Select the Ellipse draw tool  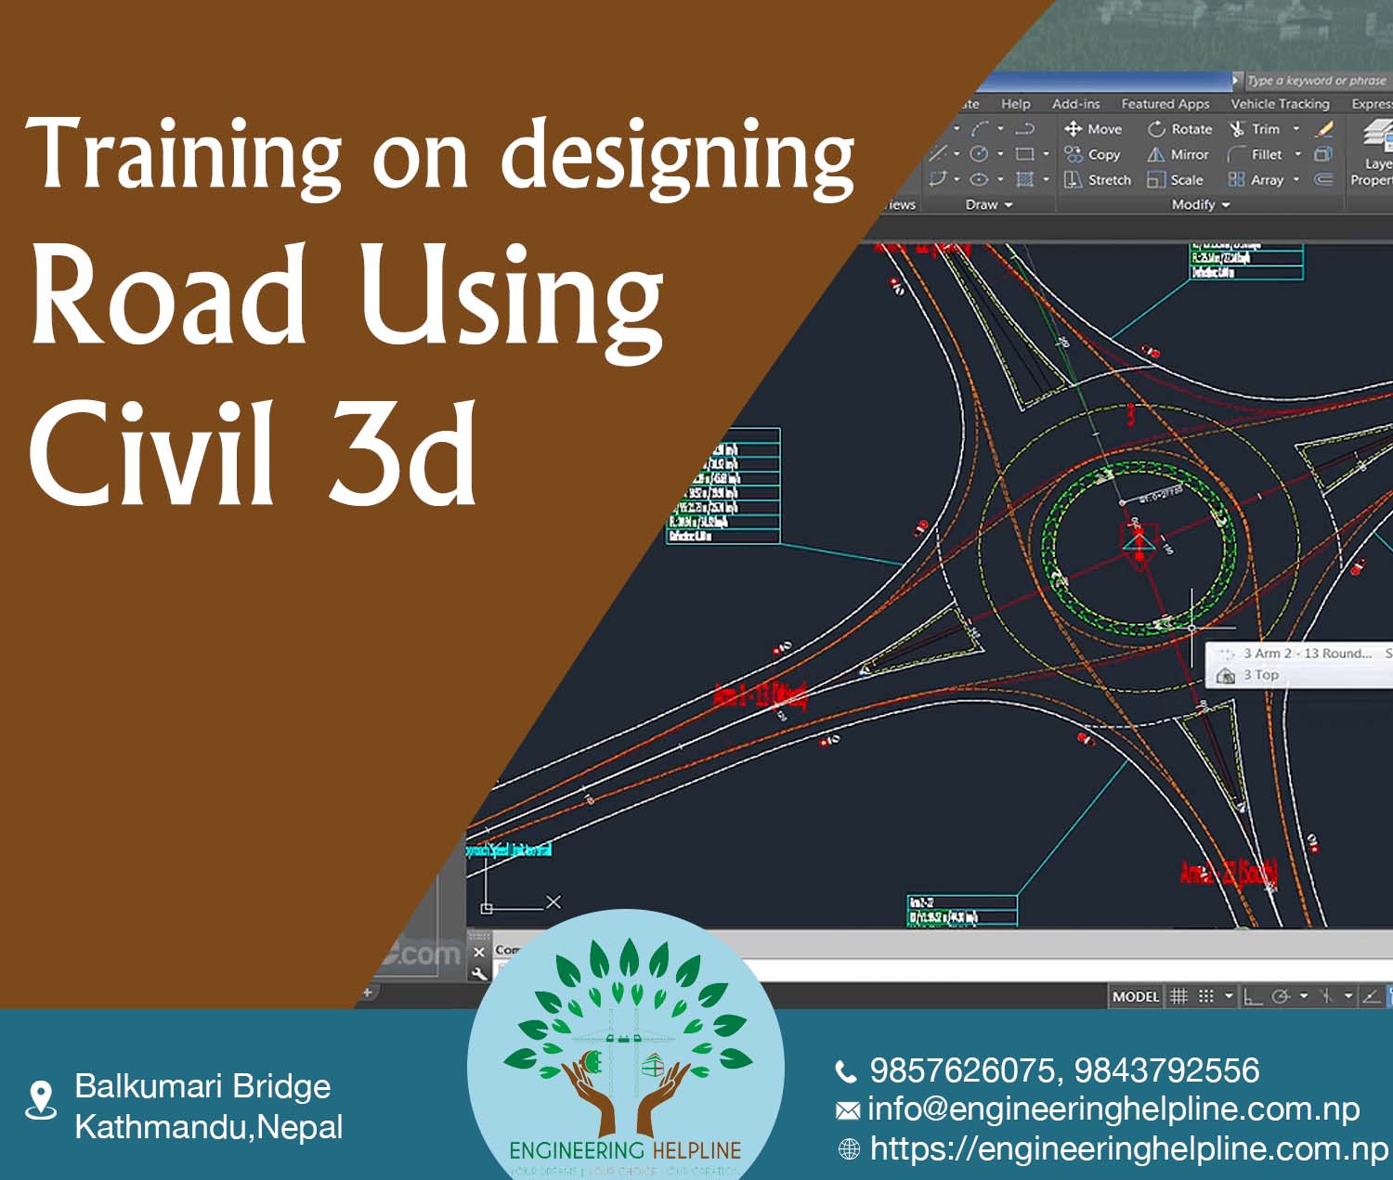pos(979,179)
